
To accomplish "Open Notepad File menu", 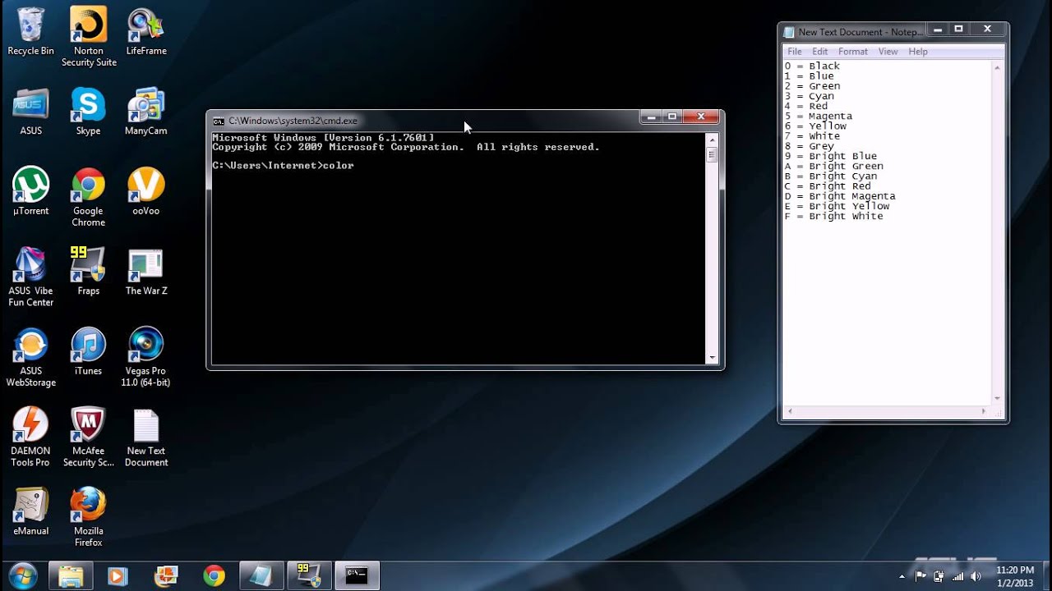I will pos(794,51).
